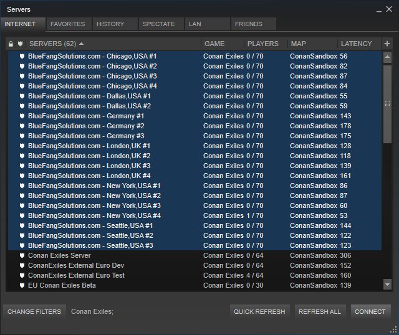
Task: Click shield icon of Seattle,USA #2 server
Action: click(x=22, y=235)
